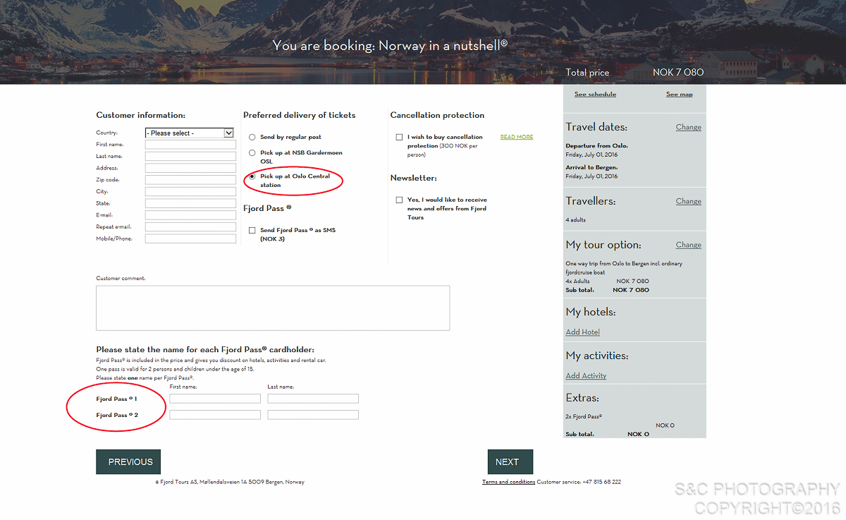This screenshot has width=846, height=520.
Task: Click the Add Hotel link
Action: pos(582,332)
